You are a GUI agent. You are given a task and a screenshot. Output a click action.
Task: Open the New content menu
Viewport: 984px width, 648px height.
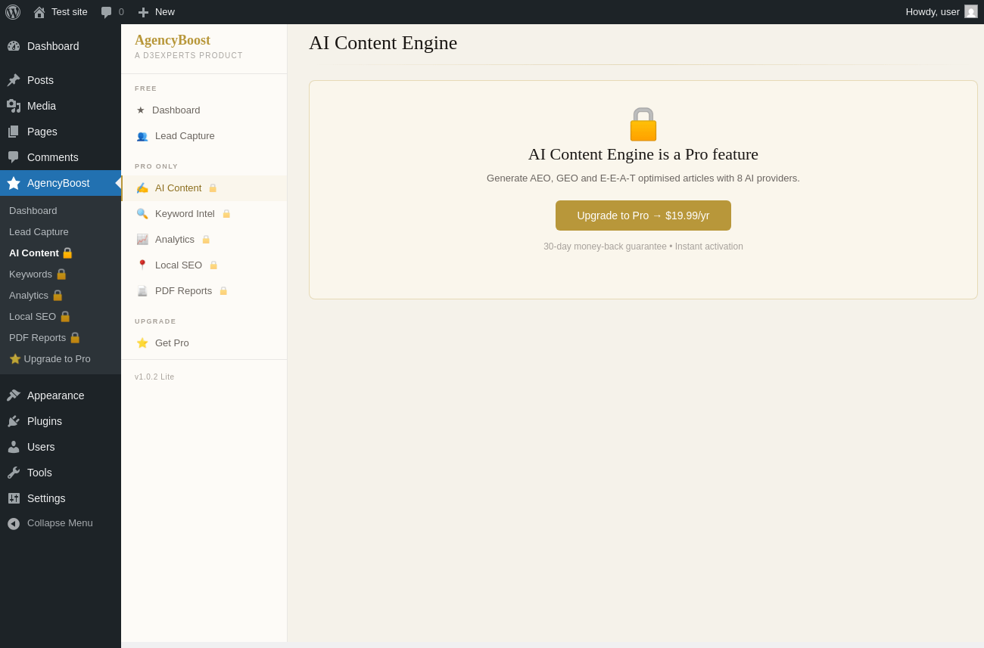click(x=156, y=12)
